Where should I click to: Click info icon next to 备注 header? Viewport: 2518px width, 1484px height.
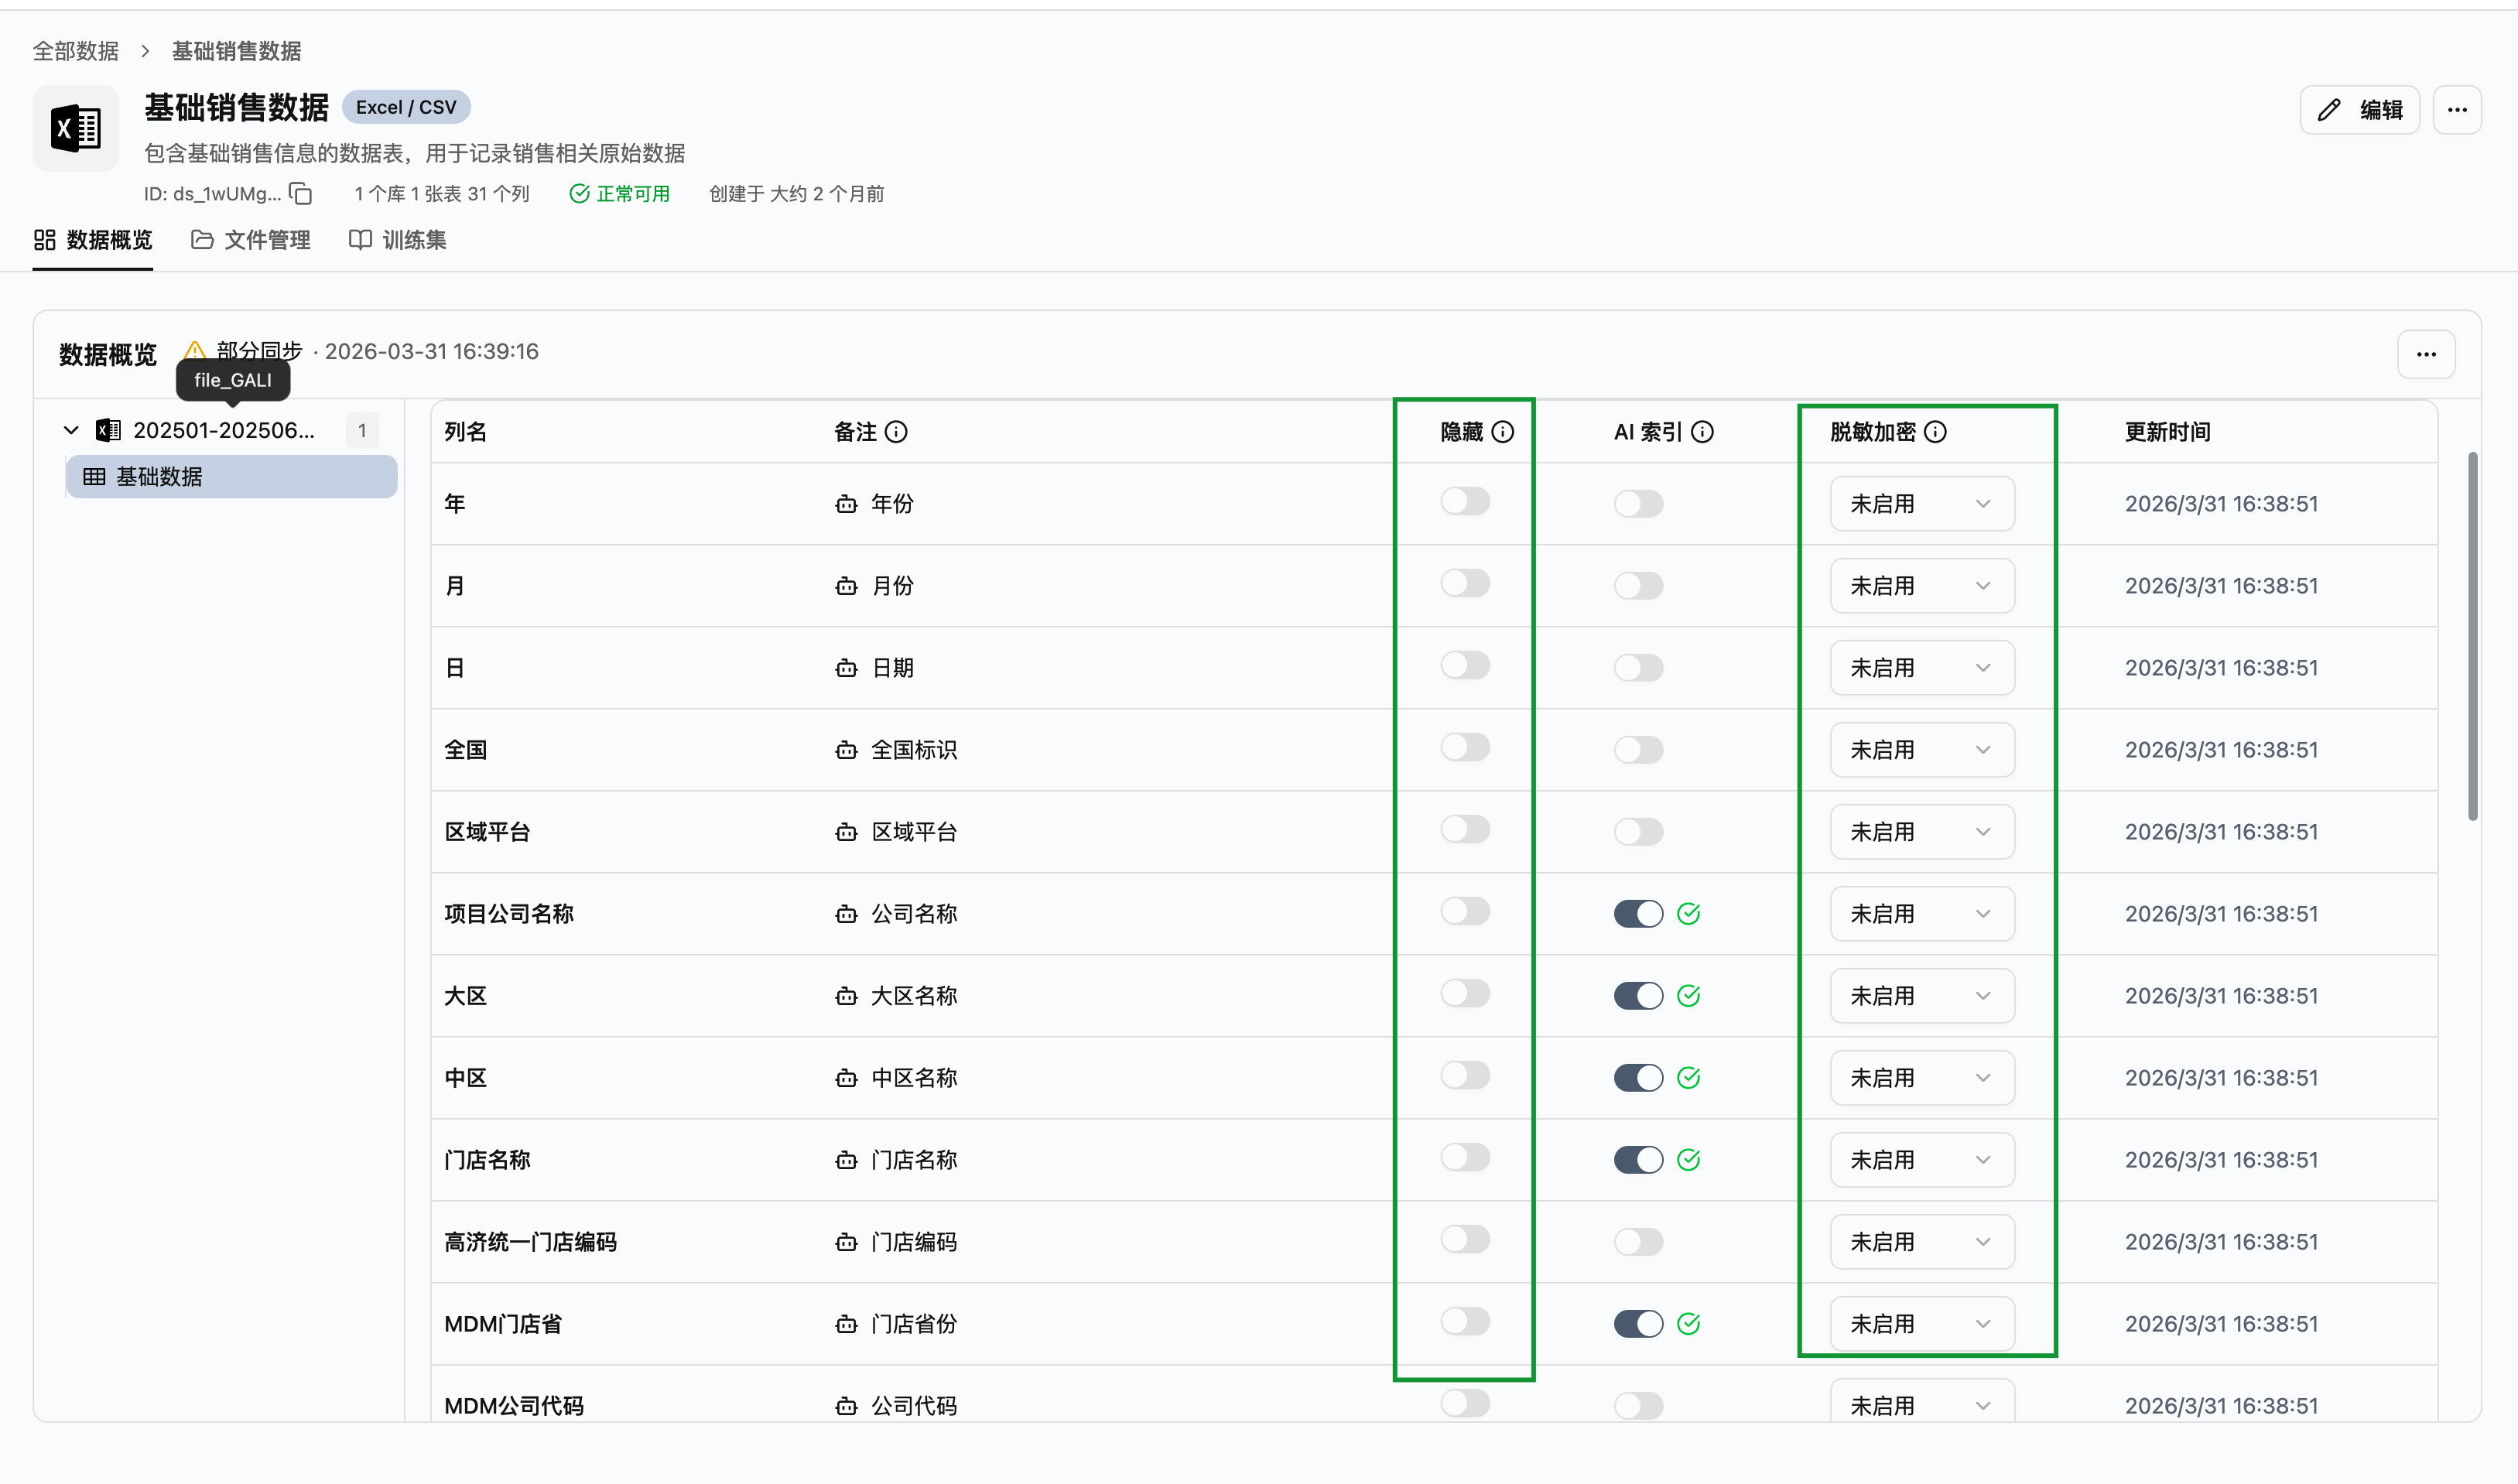coord(896,432)
